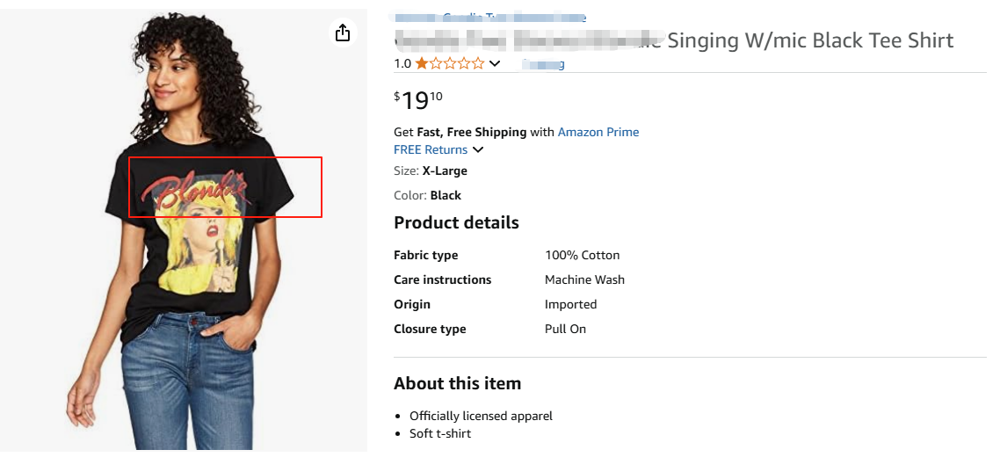The width and height of the screenshot is (1000, 457).
Task: Expand the star rating breakdown chevron
Action: point(495,63)
